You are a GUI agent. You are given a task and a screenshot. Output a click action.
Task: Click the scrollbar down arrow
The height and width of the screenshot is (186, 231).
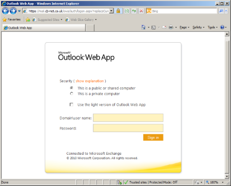227,177
